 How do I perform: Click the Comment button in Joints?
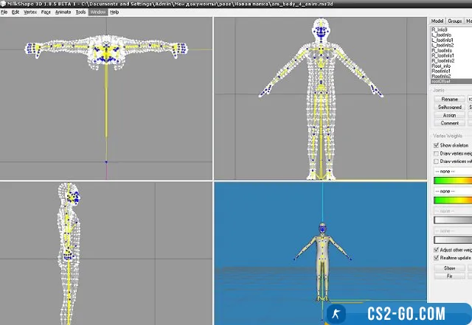click(449, 123)
